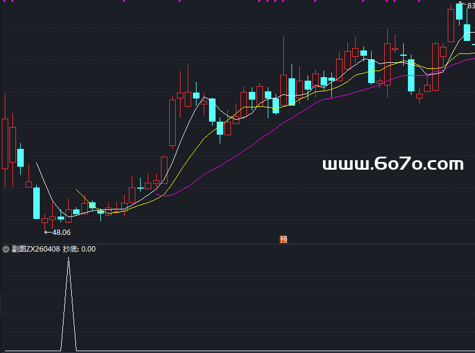The image size is (475, 353).
Task: Click the peak of the white 抄底 spike
Action: click(68, 259)
